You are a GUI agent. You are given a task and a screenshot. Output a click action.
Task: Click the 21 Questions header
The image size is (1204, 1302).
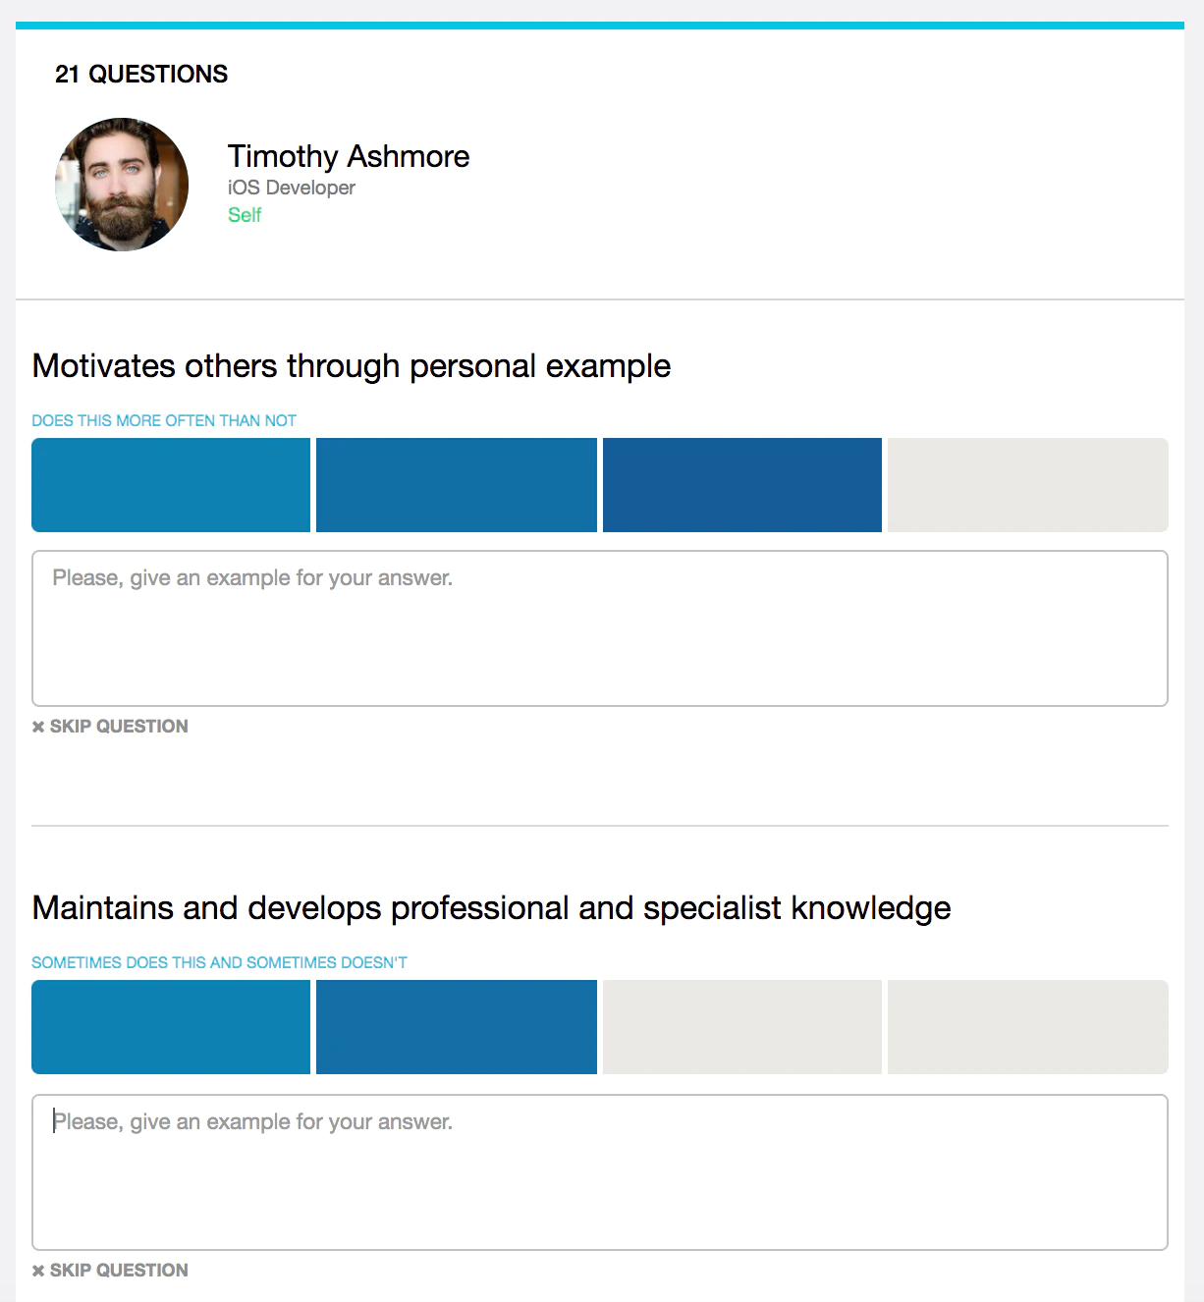point(141,74)
